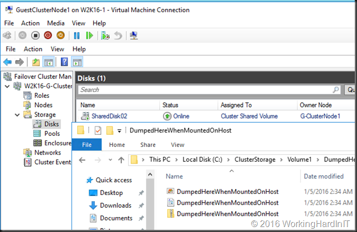This screenshot has width=357, height=232.
Task: Open the VM connection View menu
Action: click(79, 23)
